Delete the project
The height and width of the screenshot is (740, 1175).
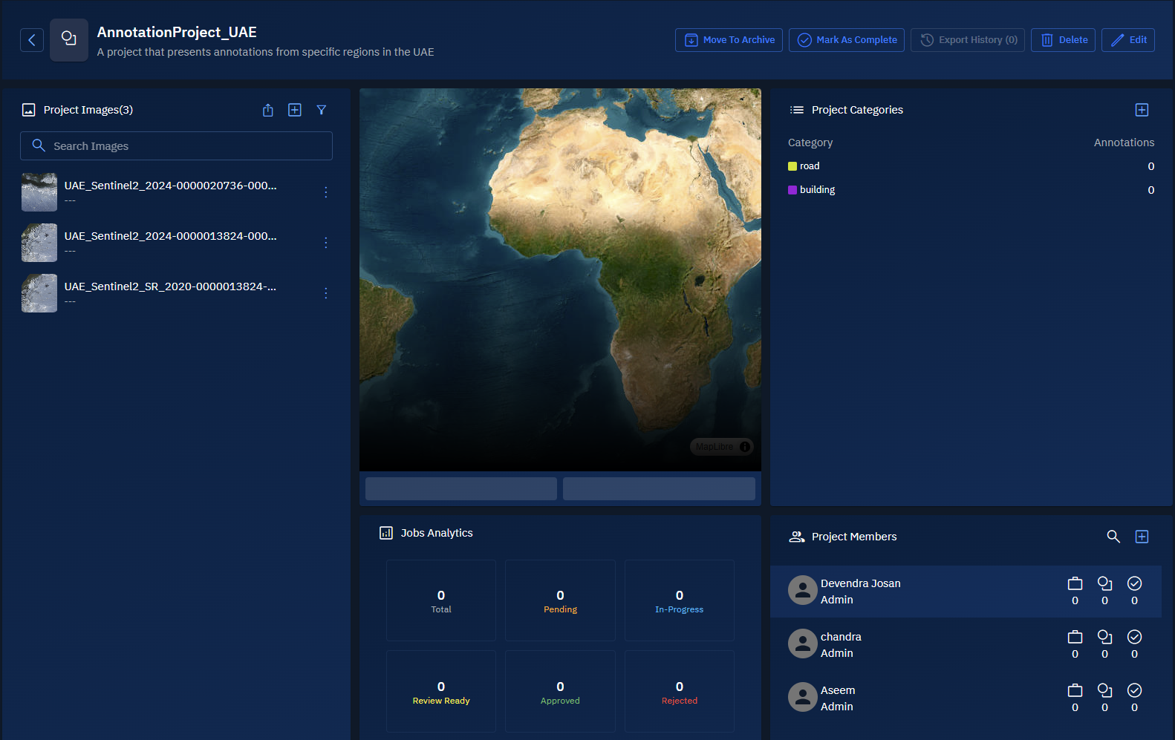click(x=1063, y=40)
